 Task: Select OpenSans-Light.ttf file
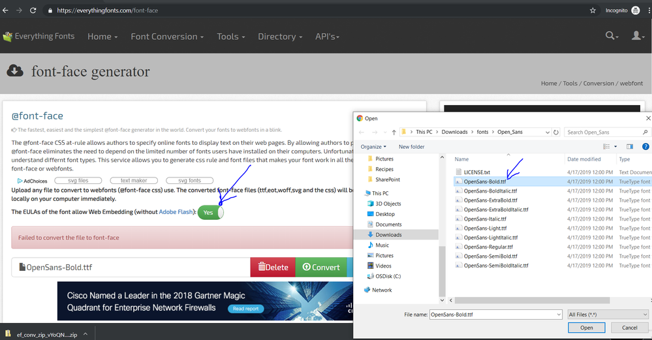click(x=485, y=228)
